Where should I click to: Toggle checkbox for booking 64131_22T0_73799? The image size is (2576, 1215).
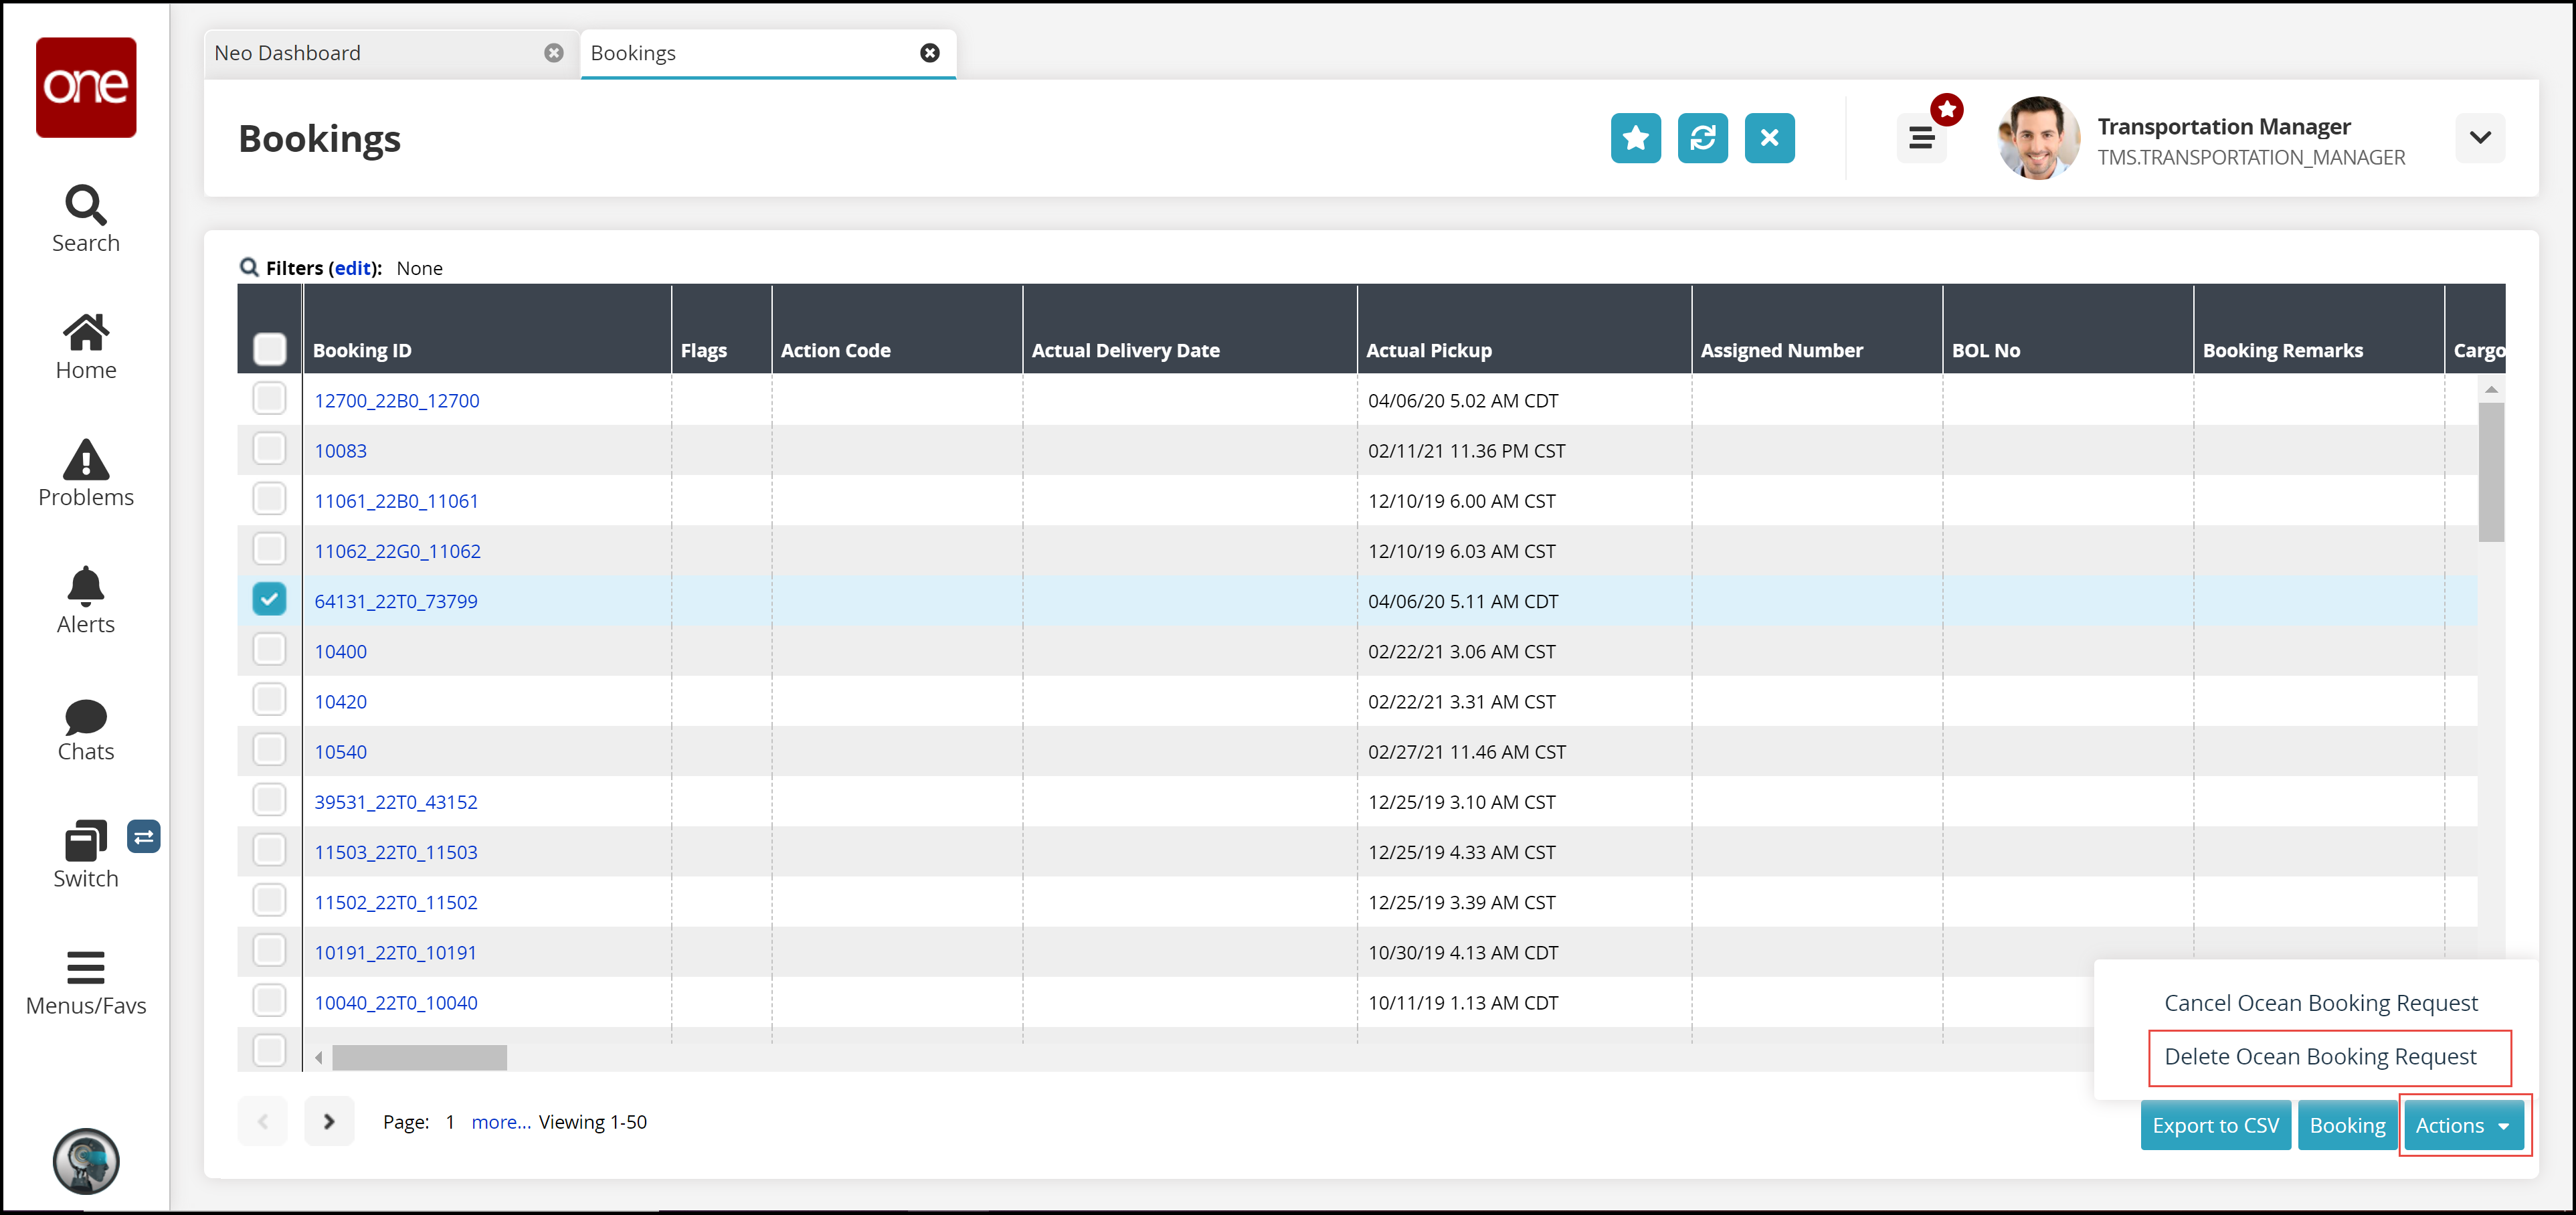tap(268, 599)
